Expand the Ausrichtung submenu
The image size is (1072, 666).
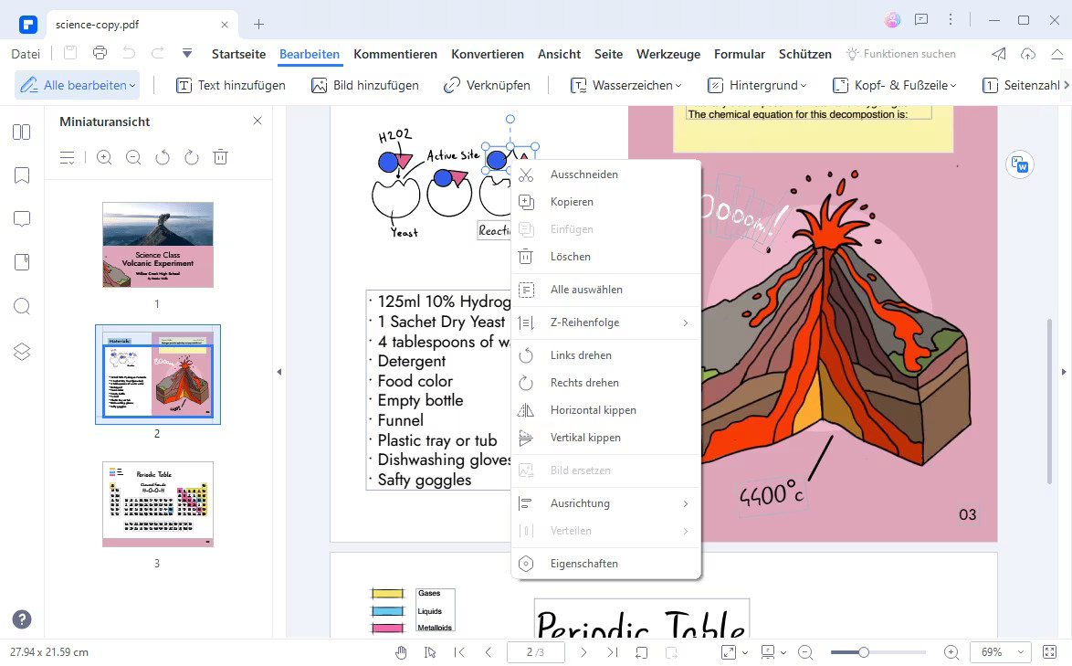[x=605, y=503]
